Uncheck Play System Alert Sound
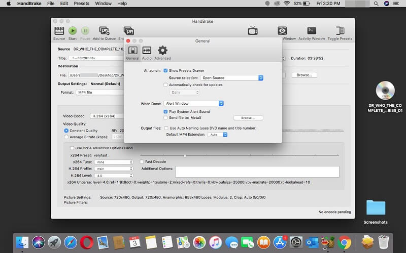The image size is (406, 253). click(x=165, y=111)
